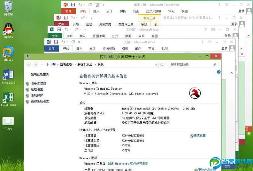Open the 页面布局 tab in Excel
Screen dimensions: 253x171
click(x=99, y=36)
